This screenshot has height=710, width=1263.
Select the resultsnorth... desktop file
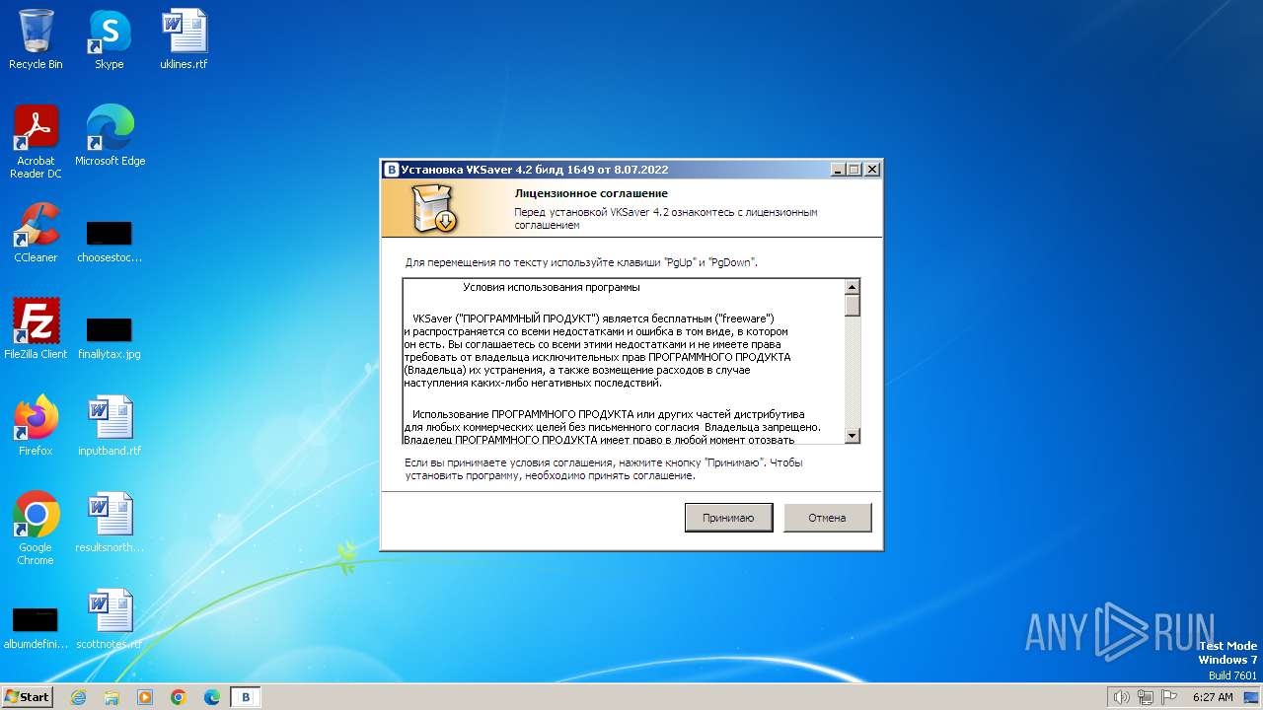110,522
